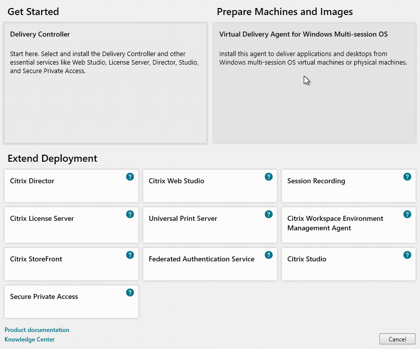
Task: Show help for Session Recording
Action: (x=407, y=177)
